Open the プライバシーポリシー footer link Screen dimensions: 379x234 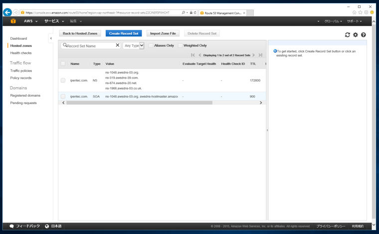coord(331,226)
